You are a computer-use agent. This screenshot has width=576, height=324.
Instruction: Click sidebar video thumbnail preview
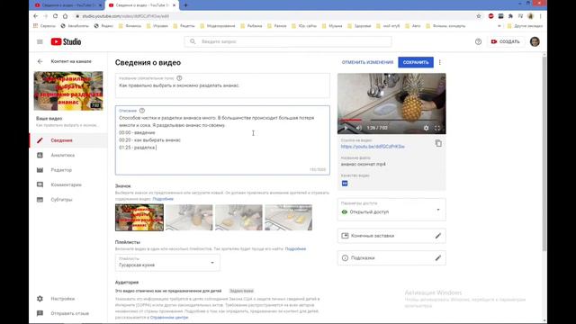68,91
